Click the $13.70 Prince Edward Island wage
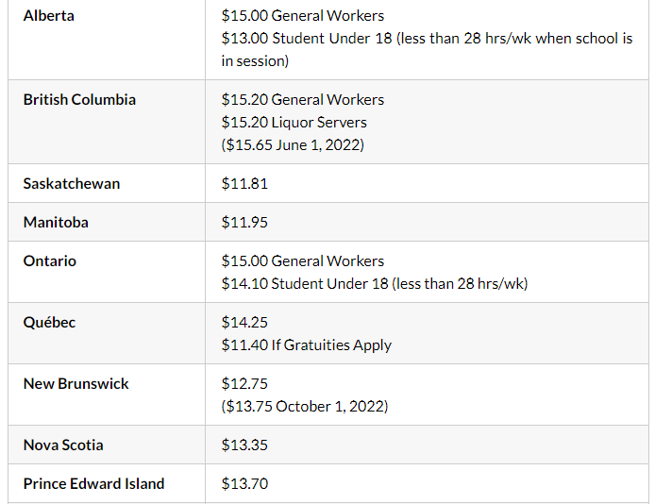 244,483
